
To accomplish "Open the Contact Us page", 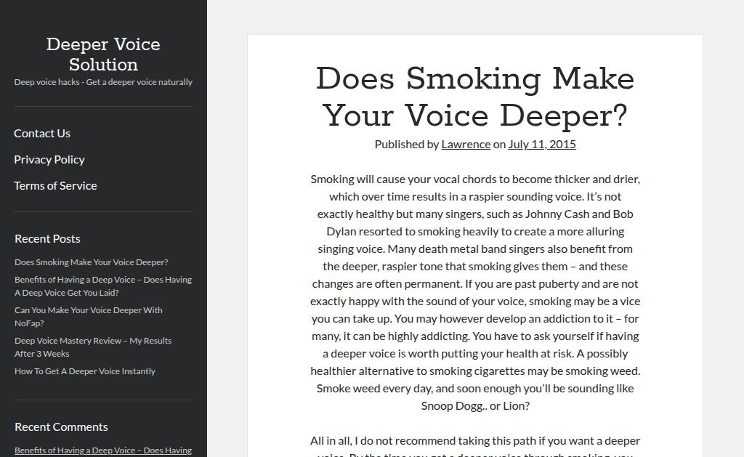I will point(42,133).
